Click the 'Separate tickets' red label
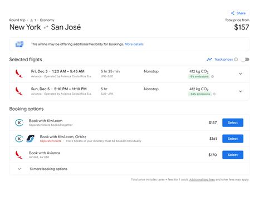 tap(51, 141)
